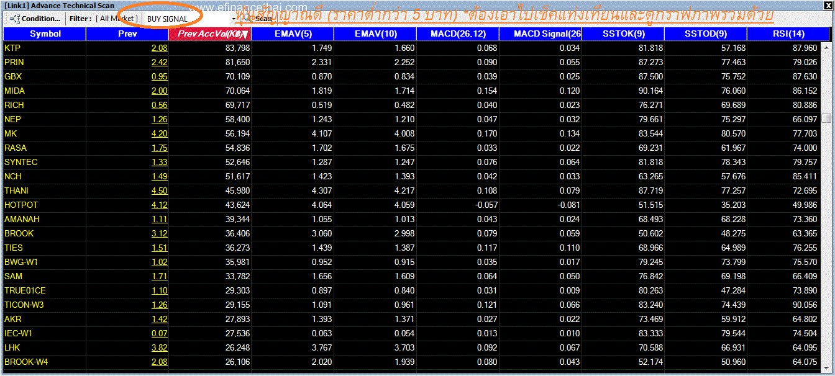Open the 2.00 Prev price link for MIDA
Viewport: 835px width, 376px height.
click(x=159, y=91)
